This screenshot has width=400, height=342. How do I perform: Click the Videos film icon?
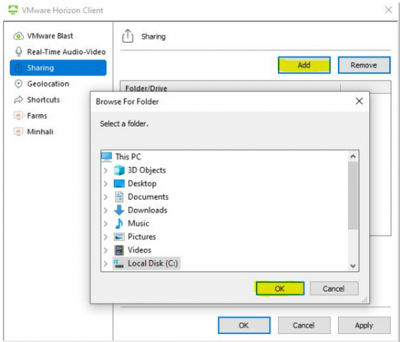coord(119,250)
